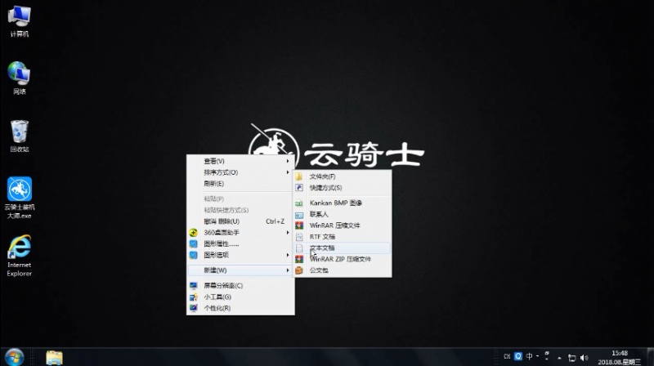Click the 快捷方式 shortcut icon
Image resolution: width=654 pixels, height=366 pixels.
pyautogui.click(x=299, y=188)
